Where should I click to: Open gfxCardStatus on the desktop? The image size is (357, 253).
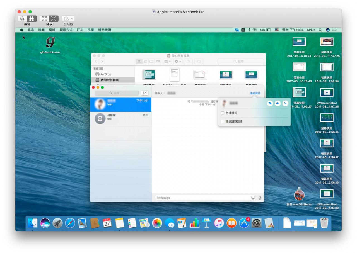(x=50, y=45)
